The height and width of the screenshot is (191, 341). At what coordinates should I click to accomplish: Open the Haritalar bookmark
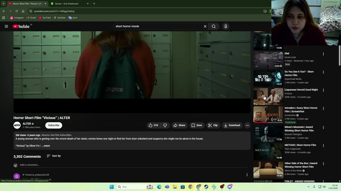59,18
